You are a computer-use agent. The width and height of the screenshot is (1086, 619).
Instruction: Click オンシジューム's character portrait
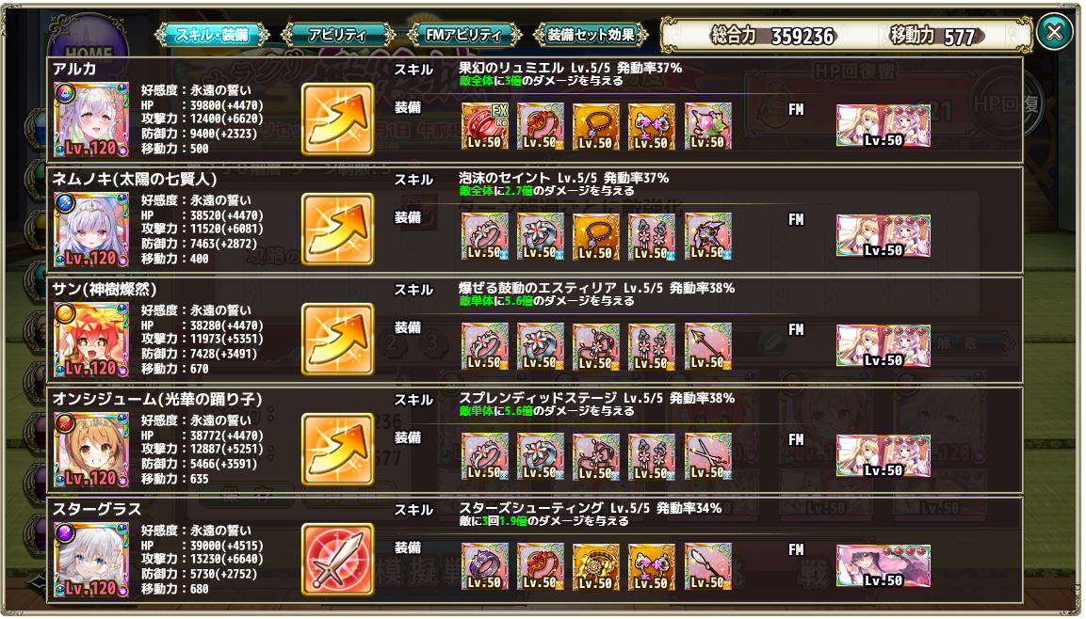pos(91,450)
